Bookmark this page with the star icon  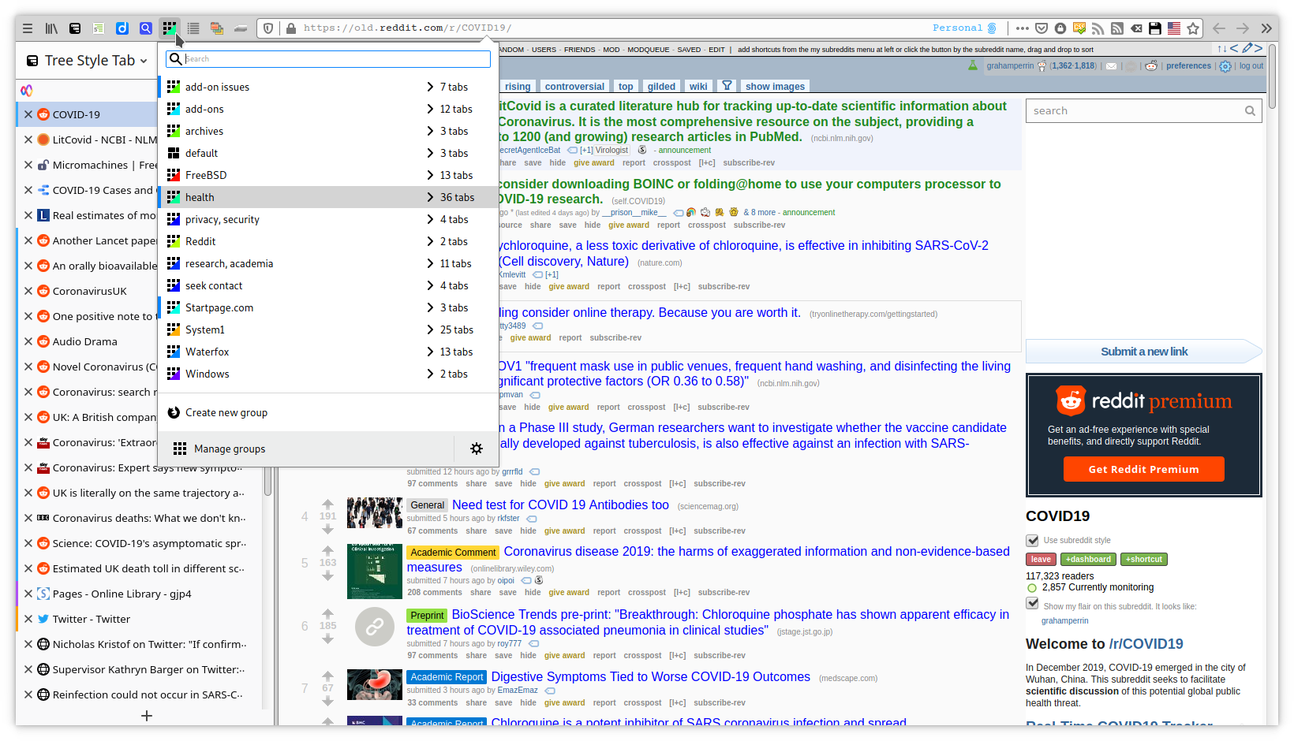click(x=1193, y=28)
